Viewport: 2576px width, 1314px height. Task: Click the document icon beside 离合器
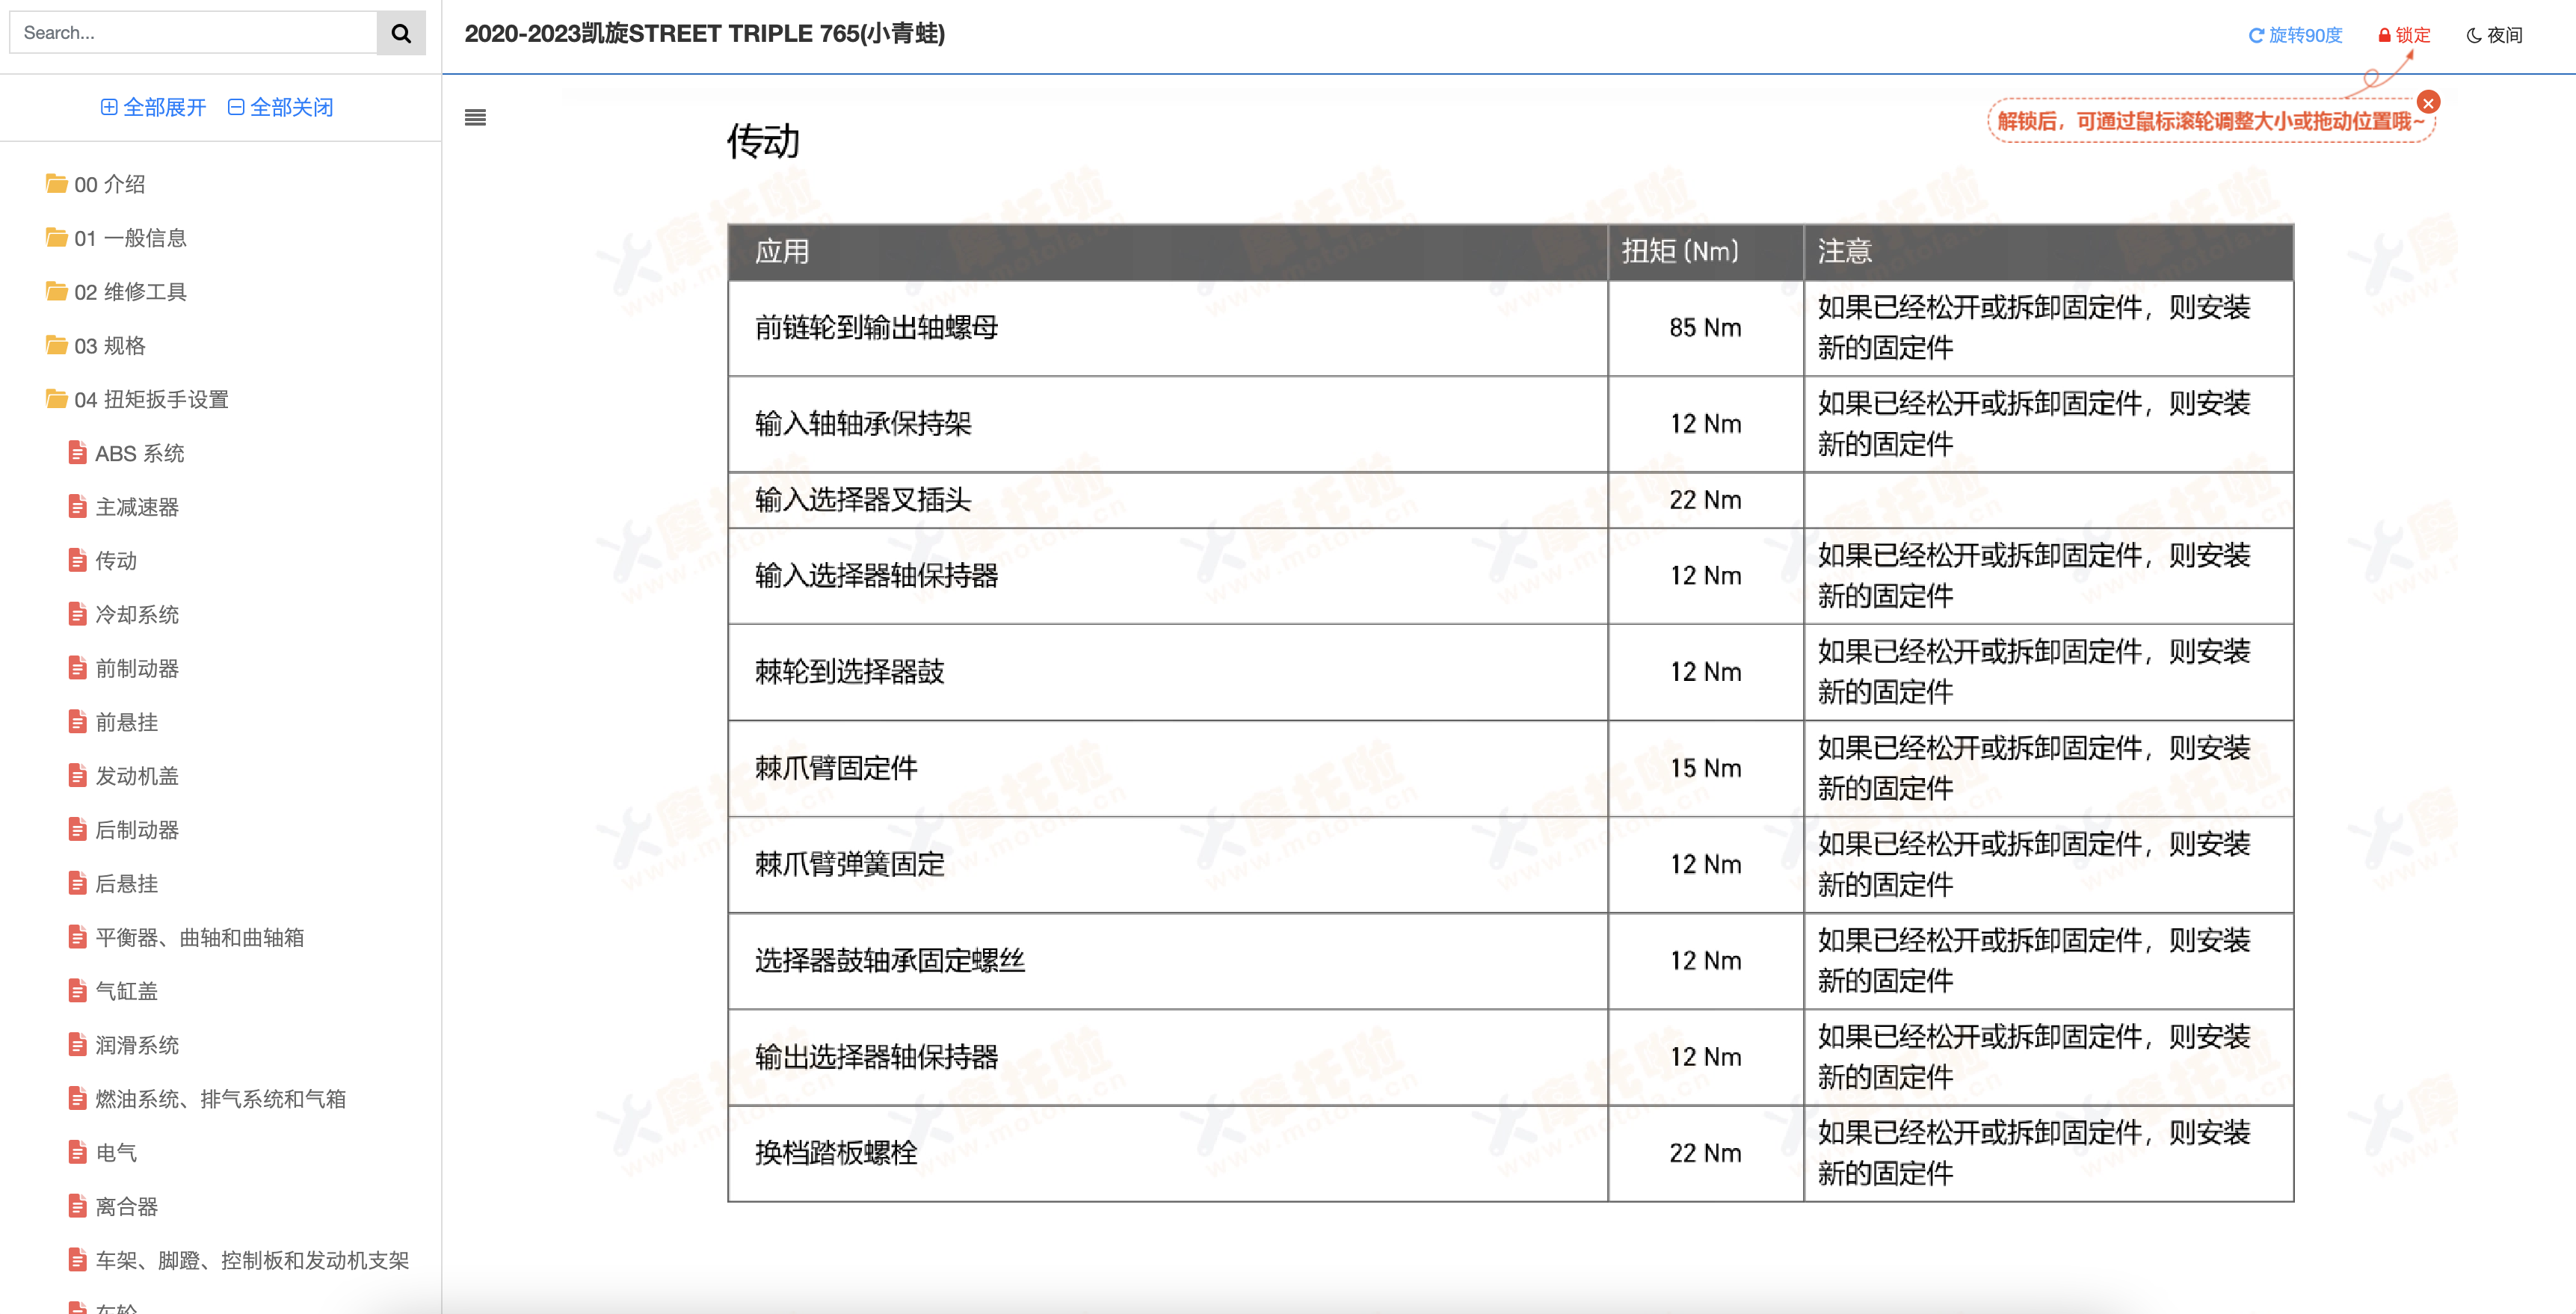[77, 1206]
